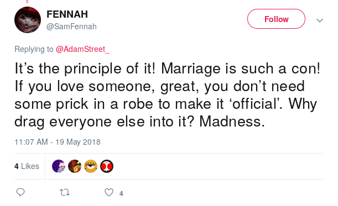Click the like count number beside the heart
338x206 pixels.
pyautogui.click(x=121, y=193)
